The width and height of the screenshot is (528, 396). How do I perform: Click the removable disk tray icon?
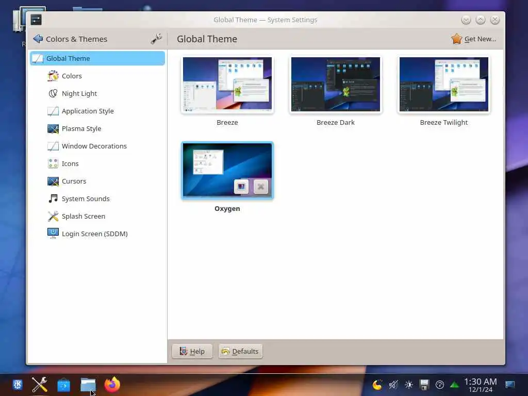(x=424, y=385)
